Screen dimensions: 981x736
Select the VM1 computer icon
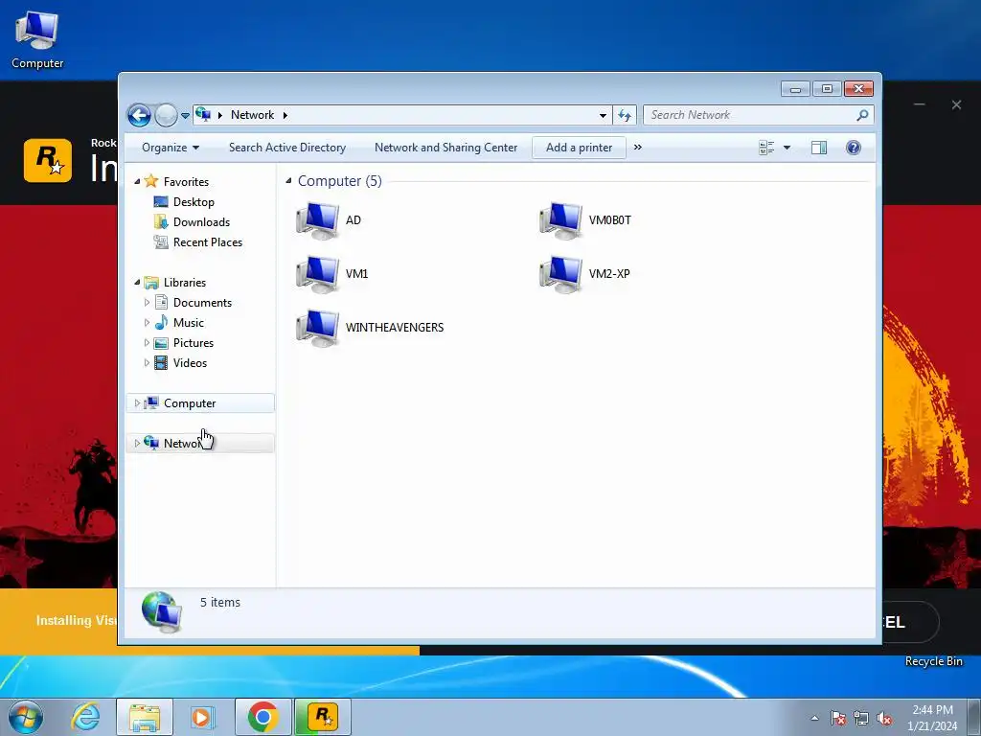tap(318, 274)
